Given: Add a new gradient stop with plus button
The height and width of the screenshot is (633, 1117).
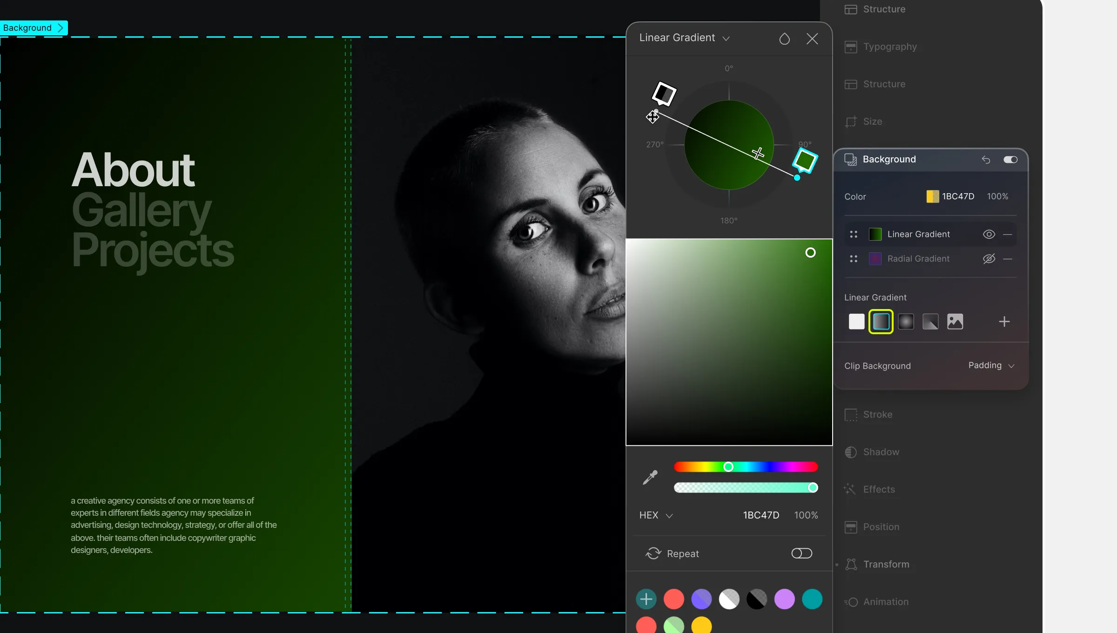Looking at the screenshot, I should coord(1005,322).
